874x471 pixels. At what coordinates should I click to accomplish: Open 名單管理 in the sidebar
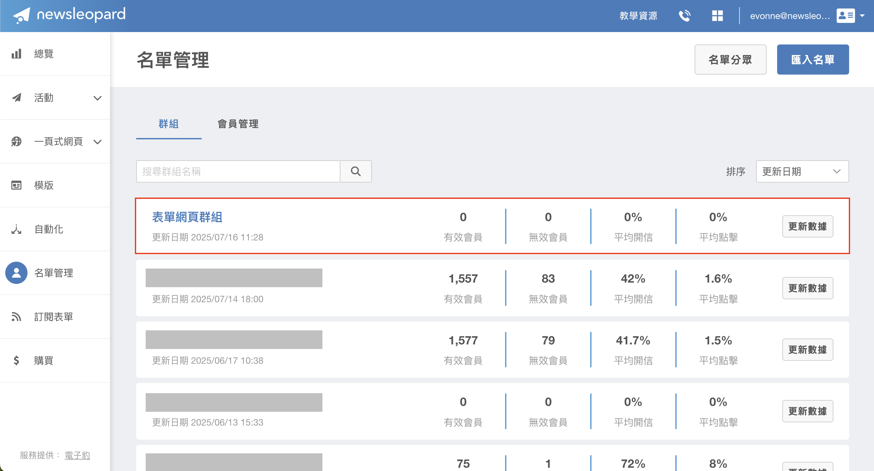[54, 273]
